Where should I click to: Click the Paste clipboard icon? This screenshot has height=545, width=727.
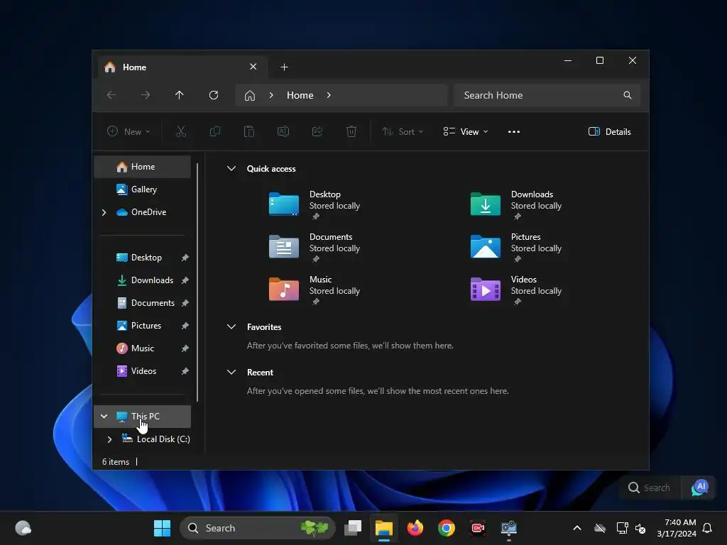[249, 131]
